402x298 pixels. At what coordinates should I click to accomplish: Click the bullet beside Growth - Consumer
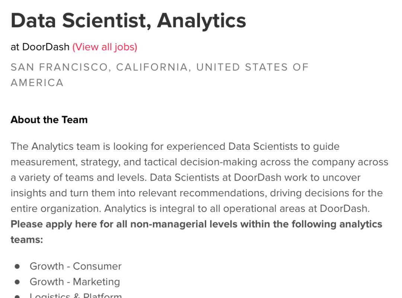17,266
